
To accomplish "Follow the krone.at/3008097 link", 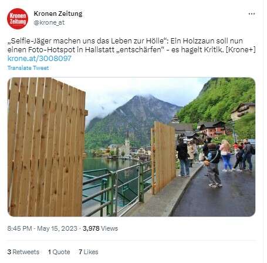I will tap(39, 59).
